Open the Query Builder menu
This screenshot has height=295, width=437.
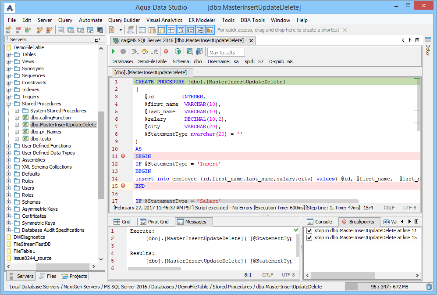pyautogui.click(x=124, y=20)
